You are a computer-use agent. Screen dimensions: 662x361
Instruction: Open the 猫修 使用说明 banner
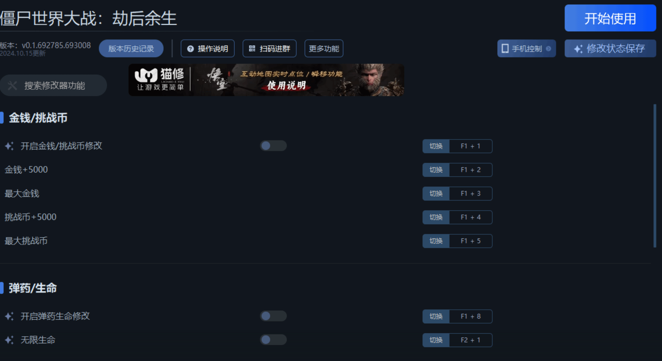click(266, 80)
